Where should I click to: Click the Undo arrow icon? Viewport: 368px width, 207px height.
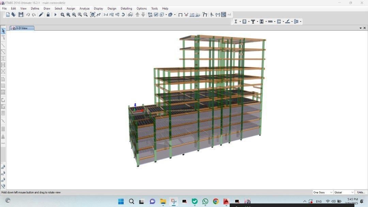[28, 15]
